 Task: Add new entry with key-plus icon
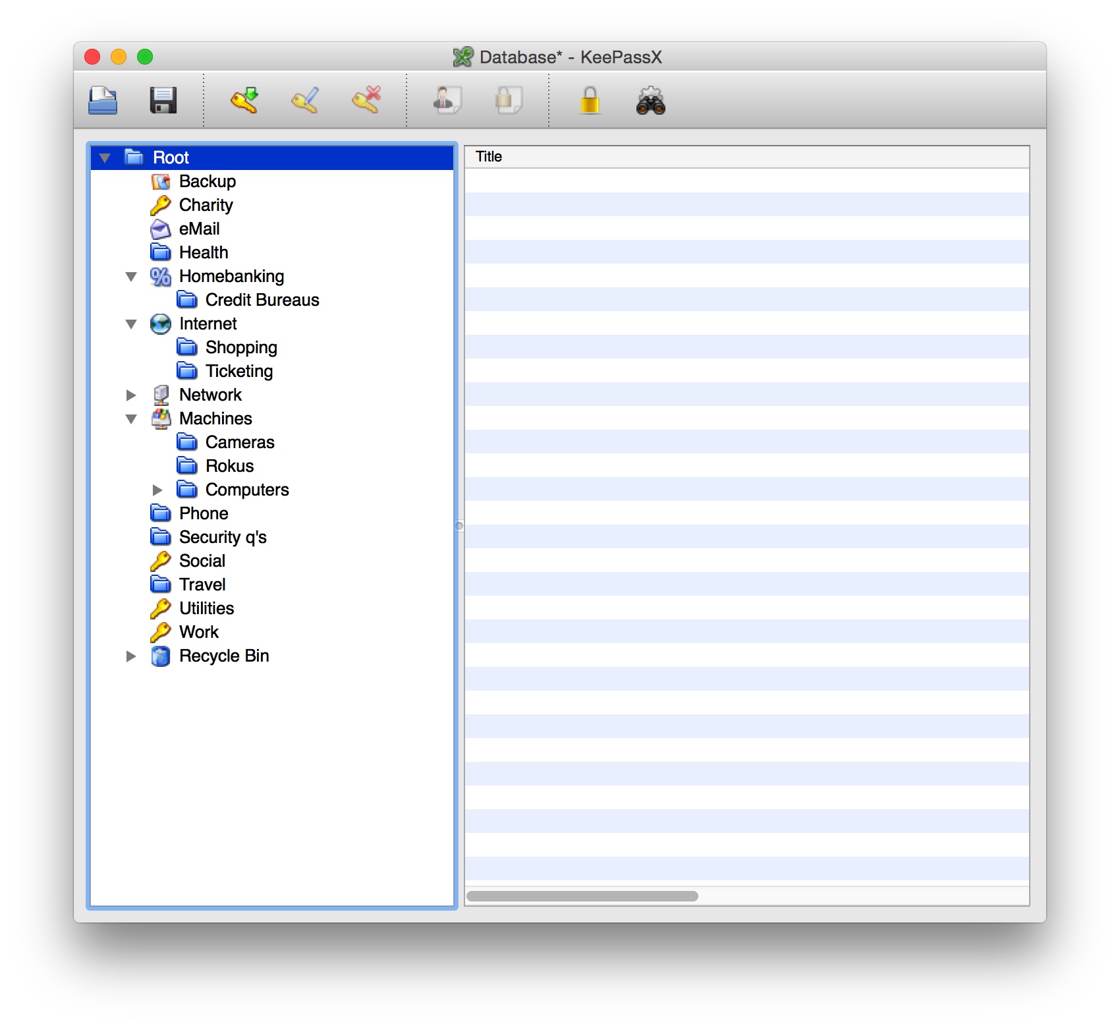pos(244,101)
